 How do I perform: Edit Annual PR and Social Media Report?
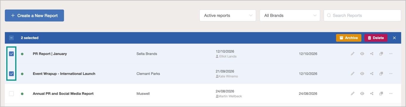353,94
